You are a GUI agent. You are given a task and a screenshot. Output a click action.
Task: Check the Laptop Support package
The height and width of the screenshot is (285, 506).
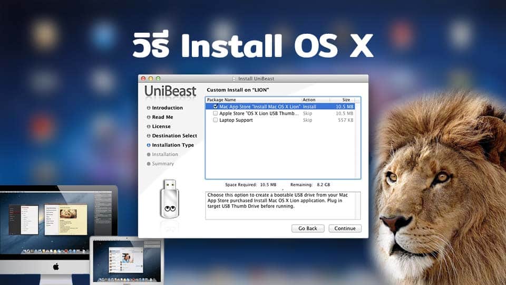click(216, 120)
